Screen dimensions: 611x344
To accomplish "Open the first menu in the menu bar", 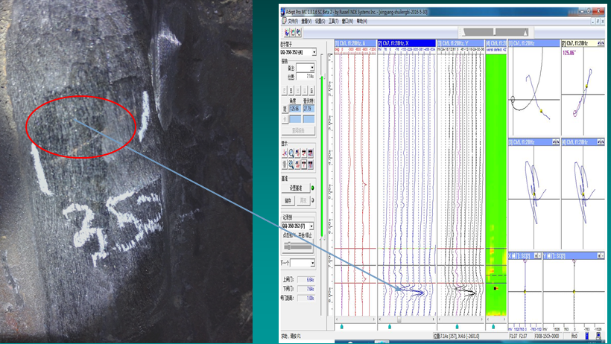I will coord(292,22).
